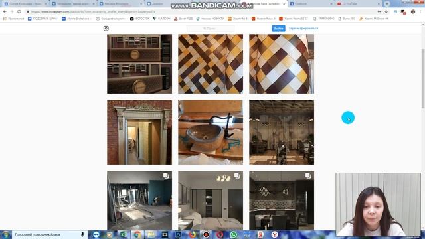Viewport: 425px width, 239px height.
Task: Bookmark this page with the star icon
Action: 386,12
